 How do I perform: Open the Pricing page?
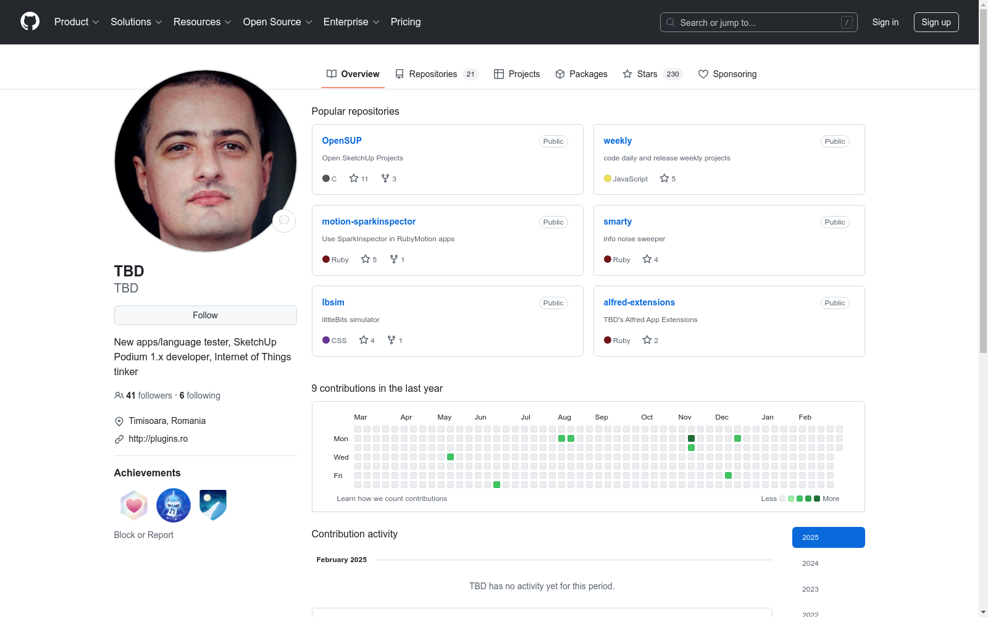(x=406, y=22)
